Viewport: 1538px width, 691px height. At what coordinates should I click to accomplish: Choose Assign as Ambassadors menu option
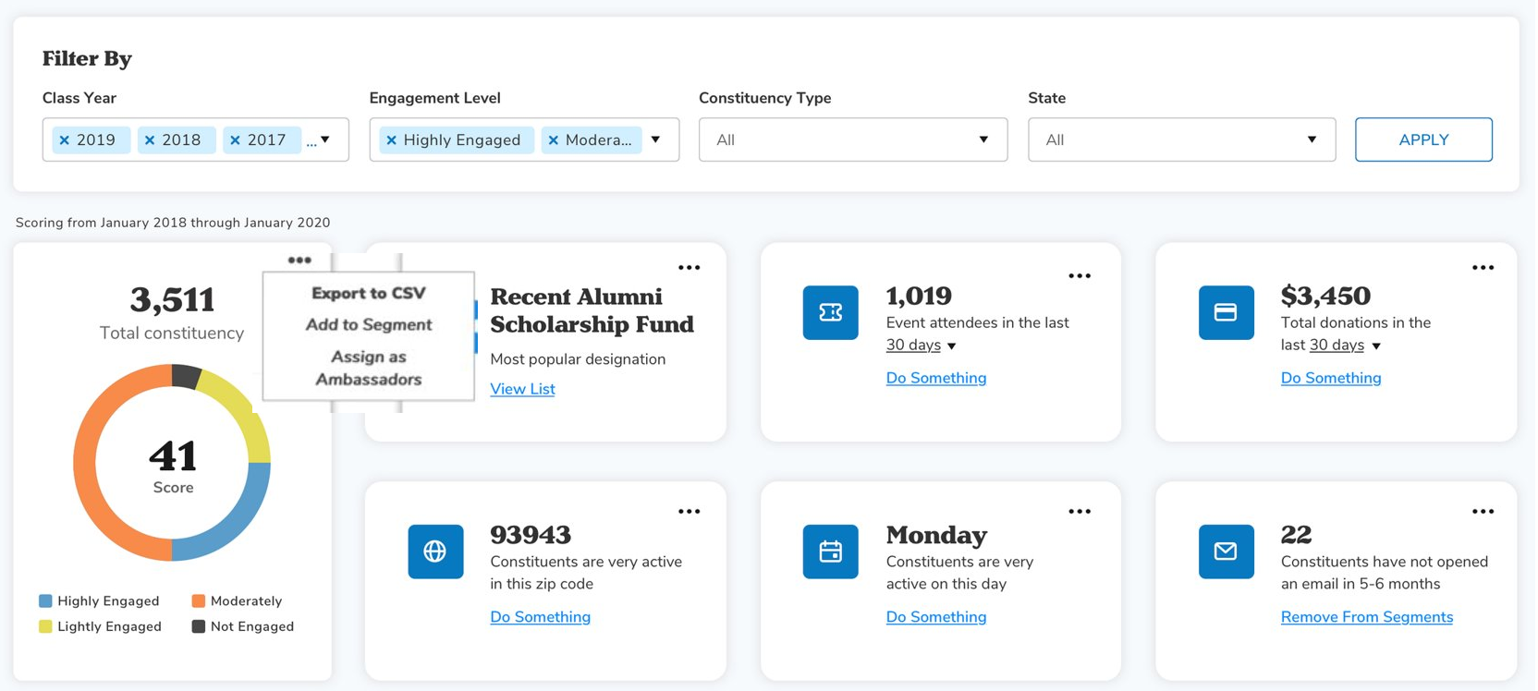coord(368,368)
